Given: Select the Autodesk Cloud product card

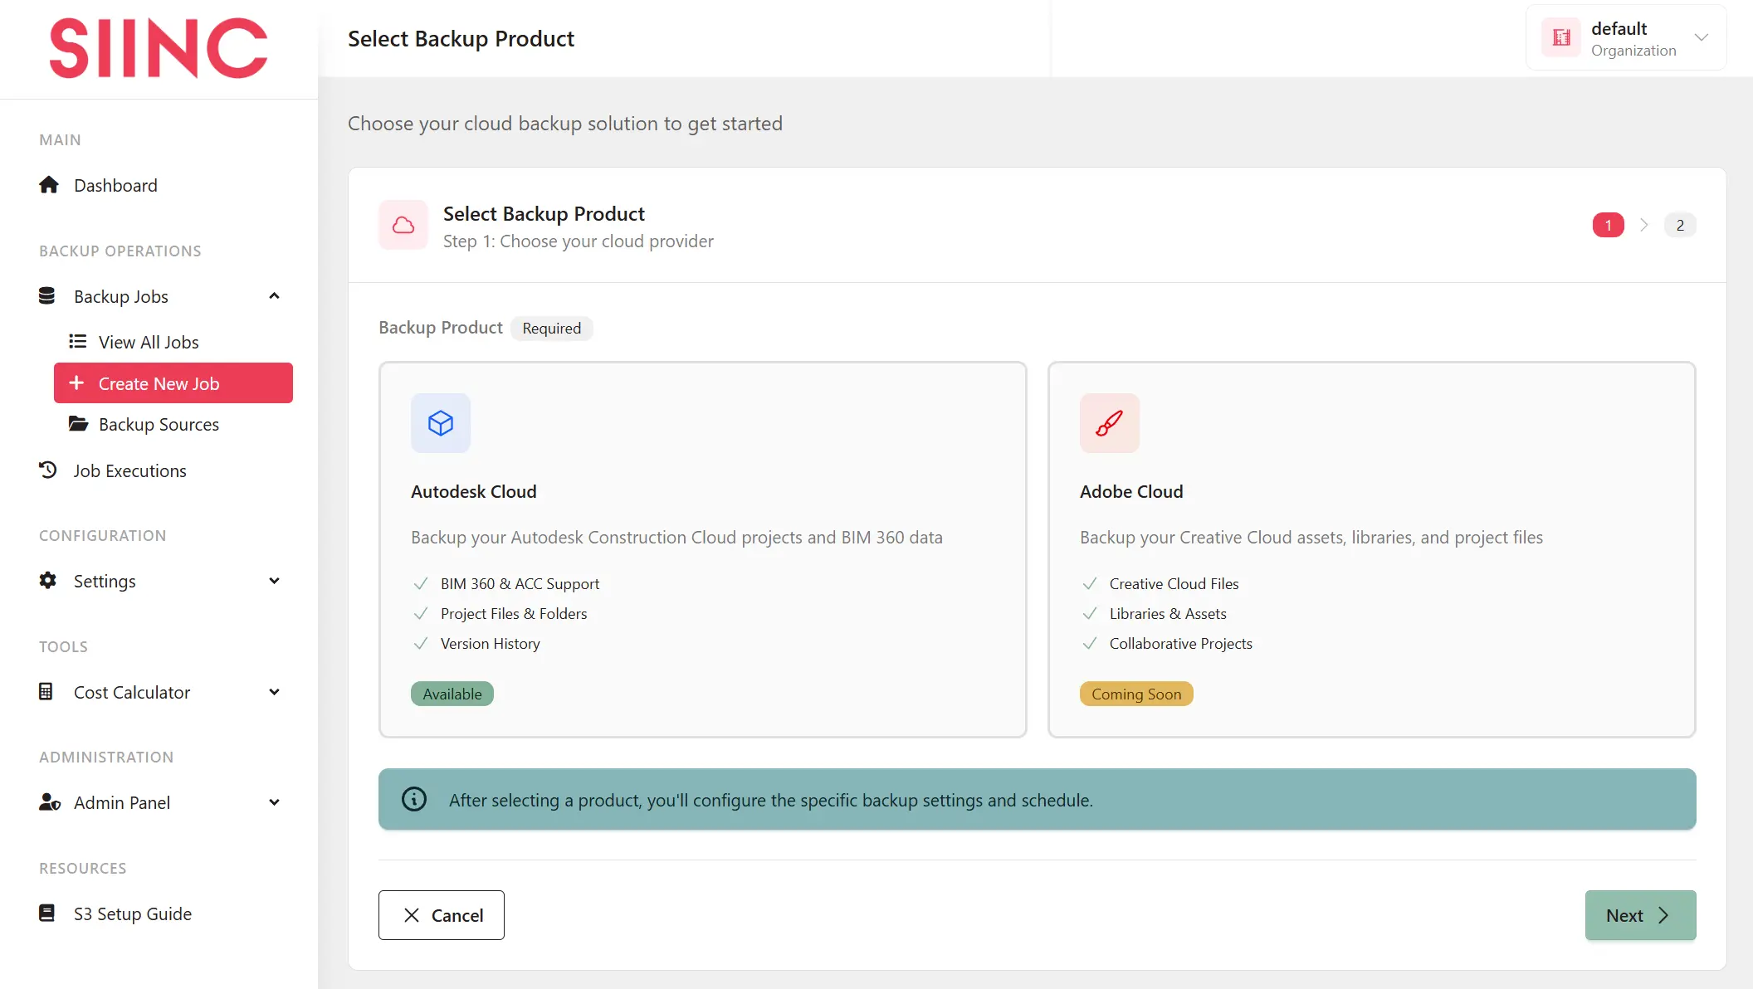Looking at the screenshot, I should (702, 548).
